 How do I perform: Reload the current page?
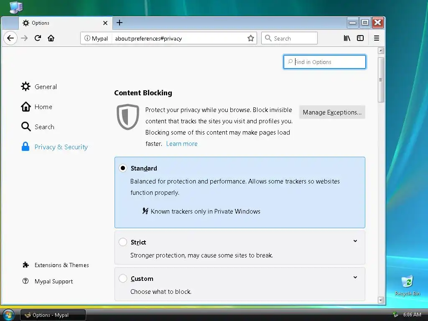tap(38, 38)
